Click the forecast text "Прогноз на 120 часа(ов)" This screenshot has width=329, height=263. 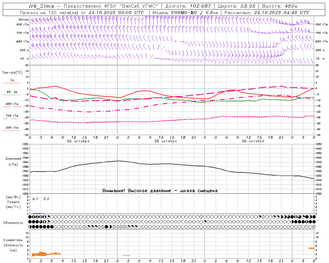click(49, 13)
